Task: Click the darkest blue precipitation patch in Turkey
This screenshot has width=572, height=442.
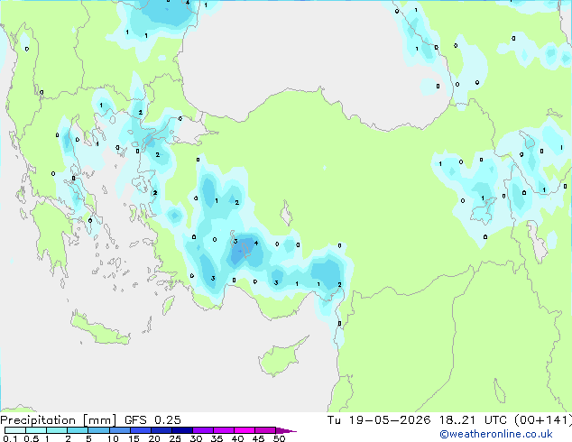Action: [x=242, y=251]
